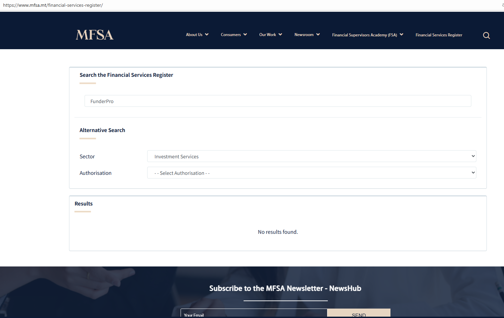Expand Financial Supervisors Academy (FSA) menu
504x318 pixels.
(368, 35)
